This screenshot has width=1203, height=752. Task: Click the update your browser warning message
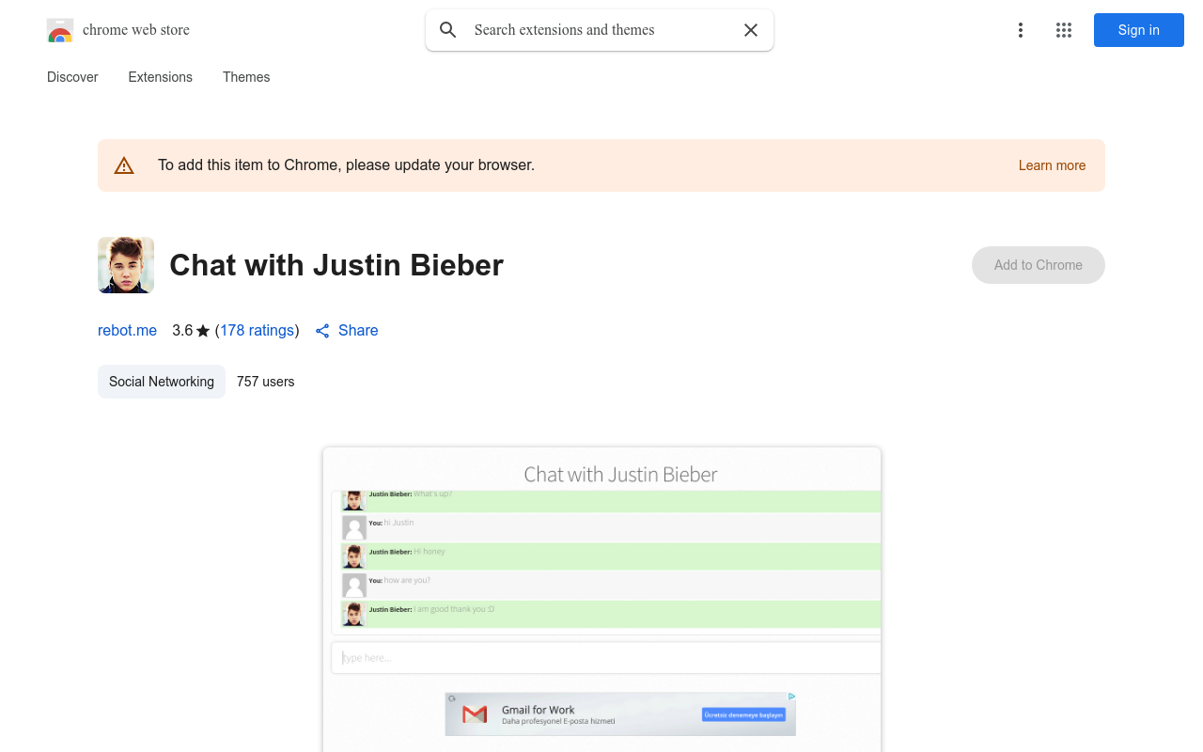pos(346,165)
